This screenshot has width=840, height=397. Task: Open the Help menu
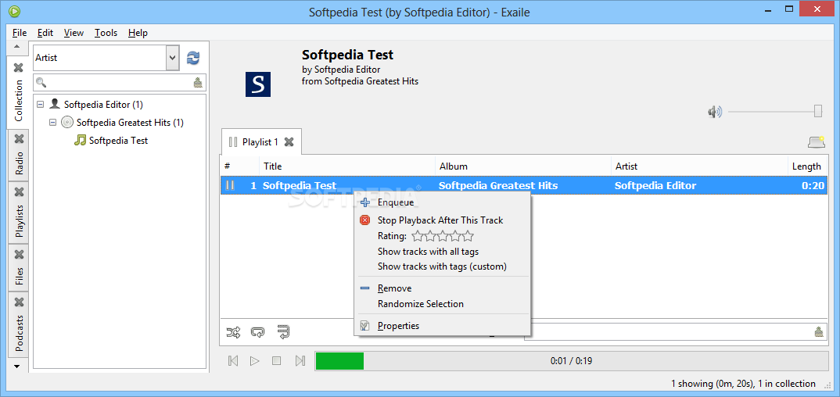(x=138, y=33)
